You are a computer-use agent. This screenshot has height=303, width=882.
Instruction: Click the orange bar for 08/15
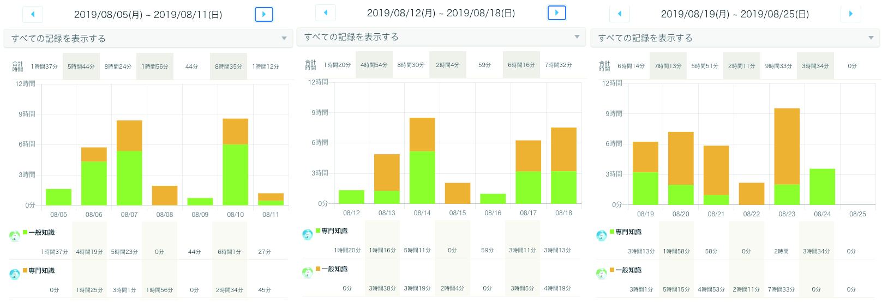tap(458, 193)
